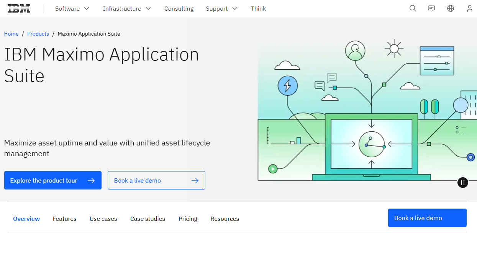
Task: Go to the Products breadcrumb link
Action: [x=38, y=34]
